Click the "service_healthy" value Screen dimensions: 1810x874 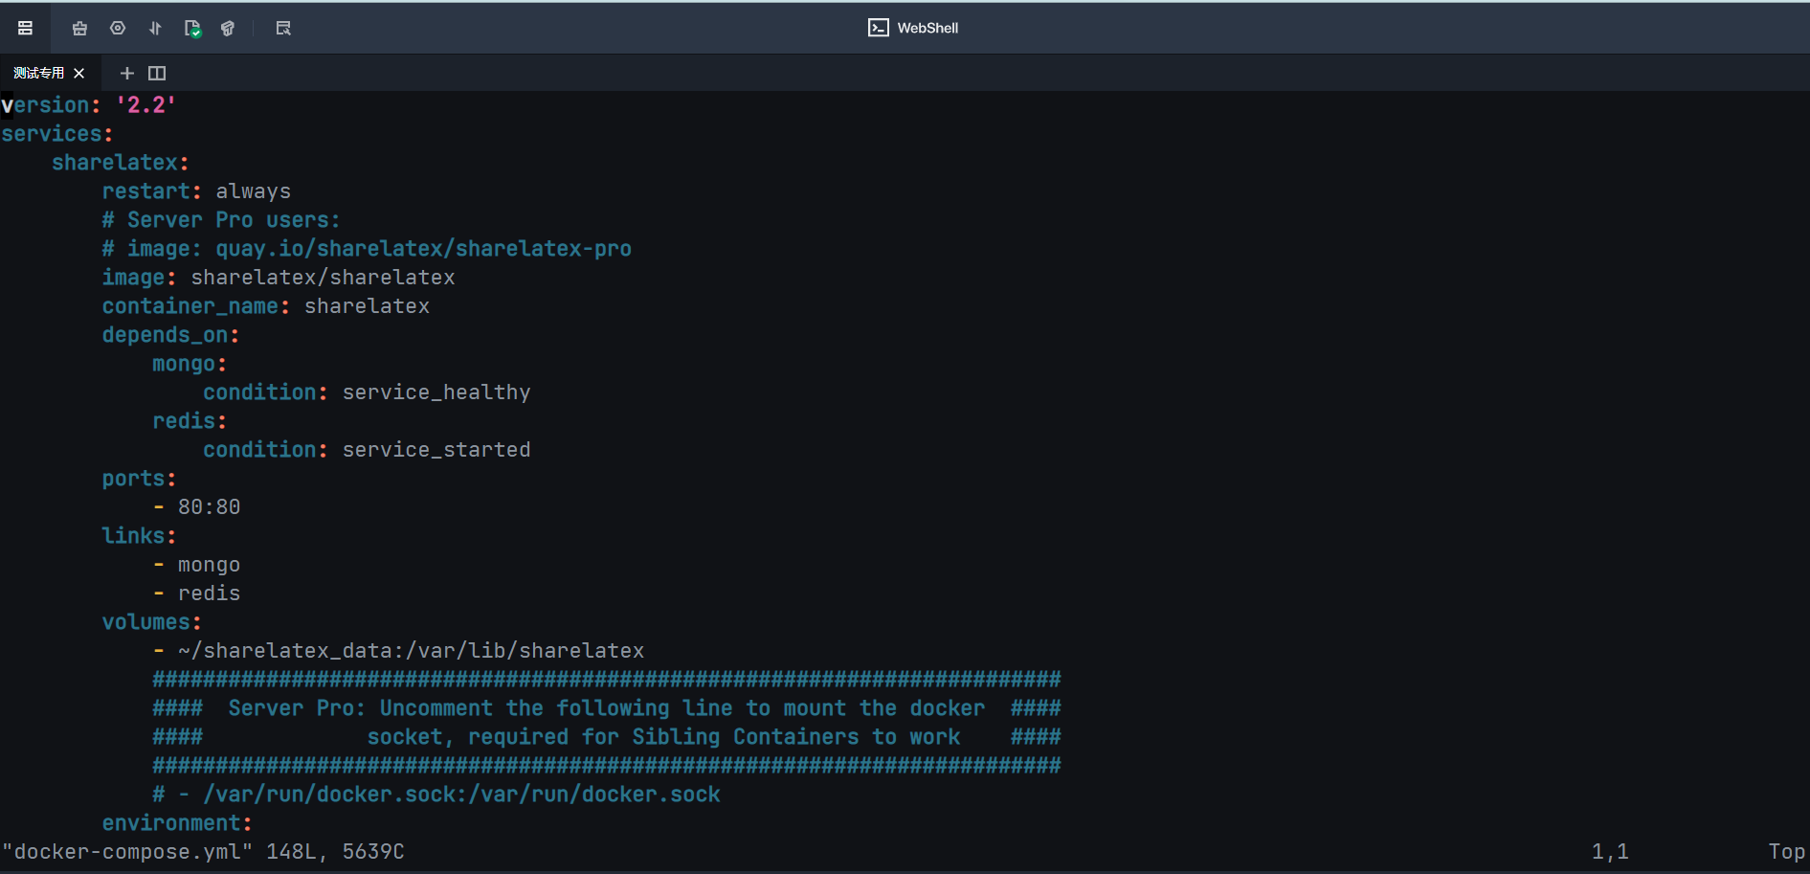pyautogui.click(x=436, y=392)
